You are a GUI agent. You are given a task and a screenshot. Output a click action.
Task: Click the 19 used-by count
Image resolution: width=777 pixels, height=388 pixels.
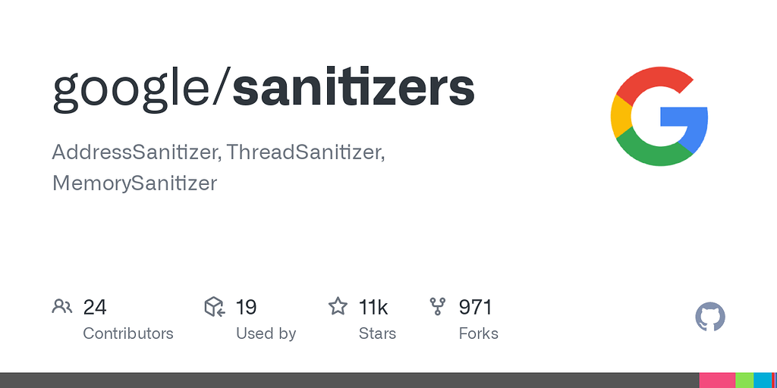coord(246,308)
